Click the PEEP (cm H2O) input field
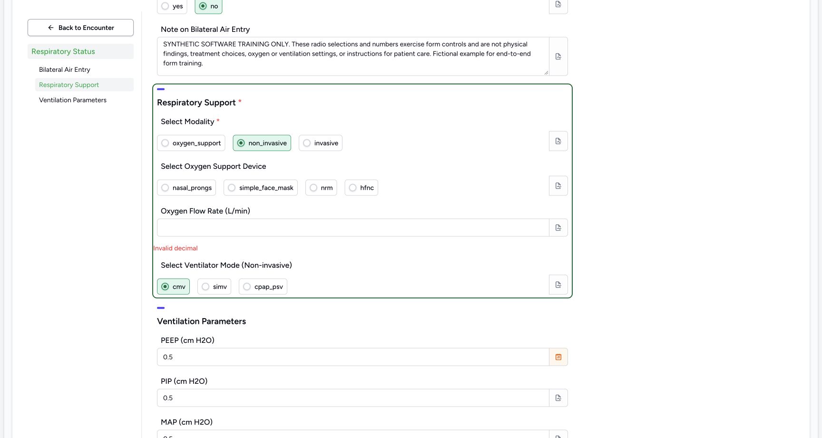This screenshot has width=822, height=438. (x=353, y=357)
